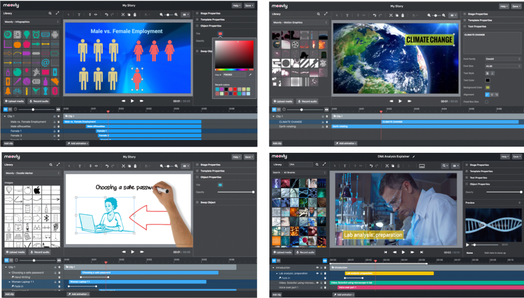Hide the Lab analysis: preparation layer eye toggle
The image size is (524, 298).
tap(317, 273)
